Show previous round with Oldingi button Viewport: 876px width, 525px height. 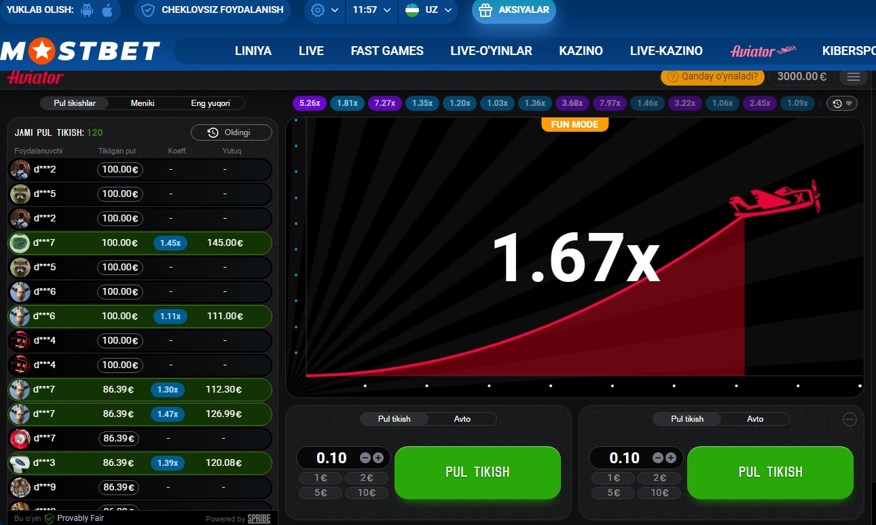232,132
